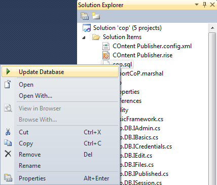Click the scissors Cut icon

pos(8,132)
